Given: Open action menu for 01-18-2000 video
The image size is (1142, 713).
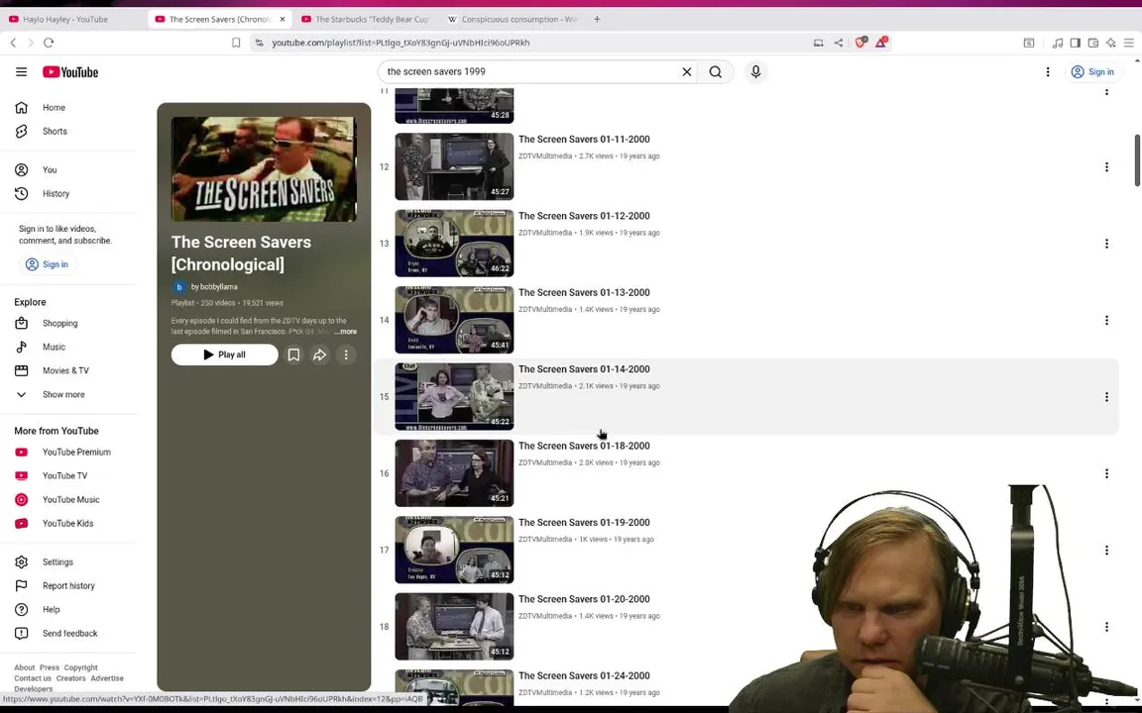Looking at the screenshot, I should pyautogui.click(x=1106, y=473).
